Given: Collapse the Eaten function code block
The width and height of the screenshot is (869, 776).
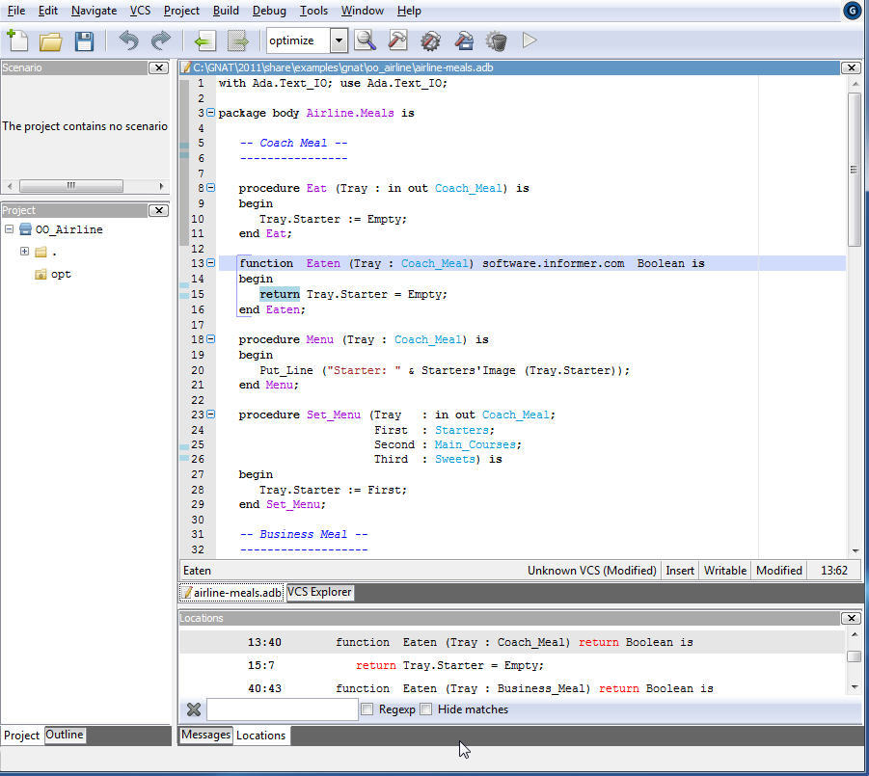Looking at the screenshot, I should click(211, 263).
